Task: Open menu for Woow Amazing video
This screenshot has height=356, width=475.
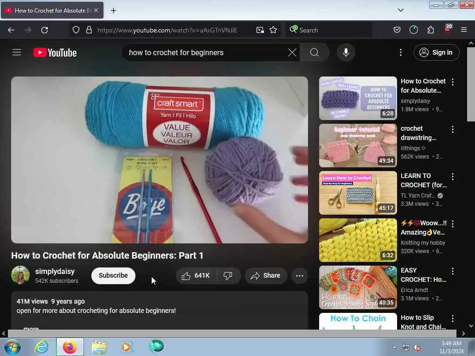Action: (x=453, y=224)
